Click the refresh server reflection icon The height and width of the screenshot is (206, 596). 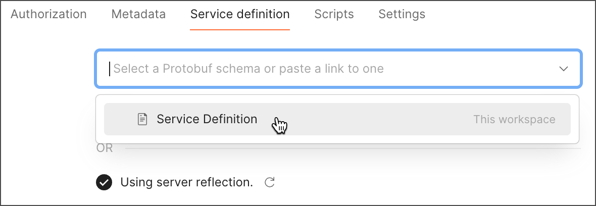(270, 182)
